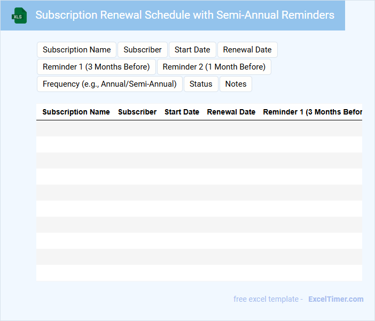Select the Subscription Name tag
375x321 pixels.
pyautogui.click(x=76, y=50)
